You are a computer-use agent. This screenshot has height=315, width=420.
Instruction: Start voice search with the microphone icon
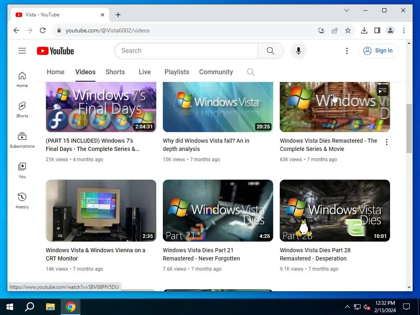point(299,51)
